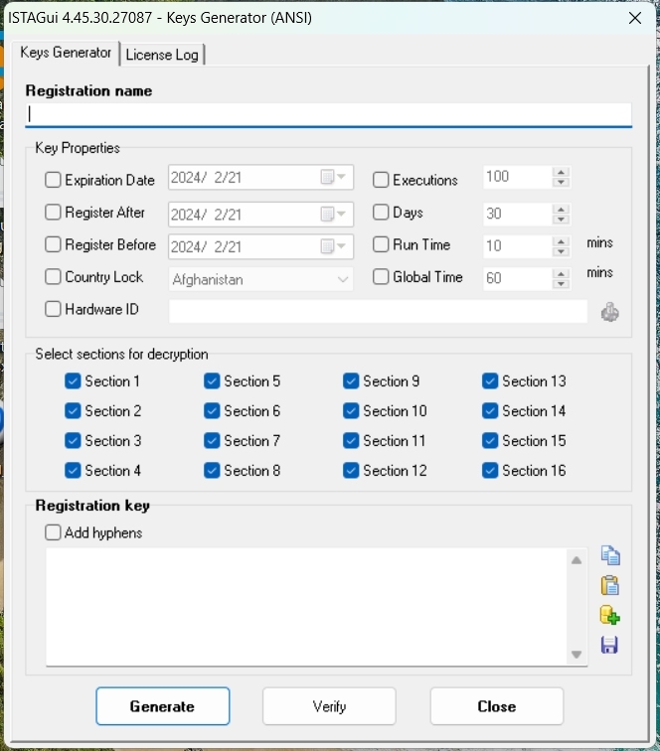Open the Expiration Date calendar picker
The image size is (660, 751).
[334, 177]
